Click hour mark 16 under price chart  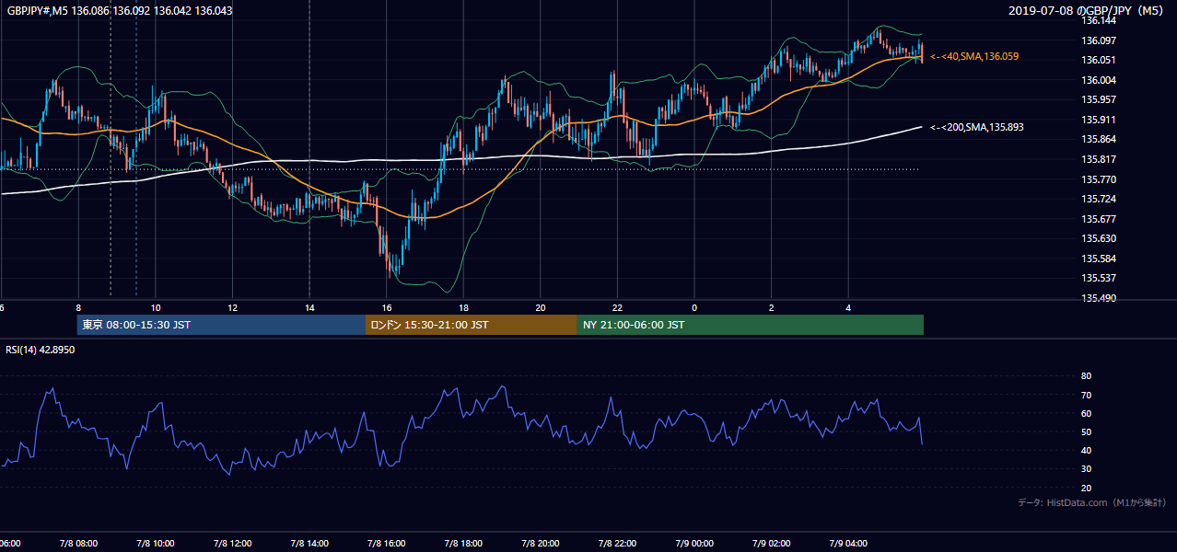(x=387, y=307)
